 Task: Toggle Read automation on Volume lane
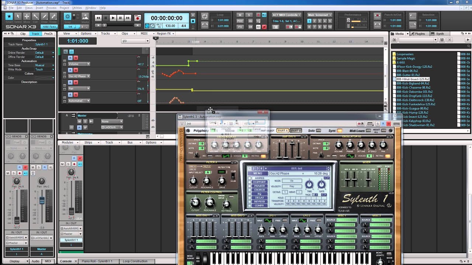70,58
